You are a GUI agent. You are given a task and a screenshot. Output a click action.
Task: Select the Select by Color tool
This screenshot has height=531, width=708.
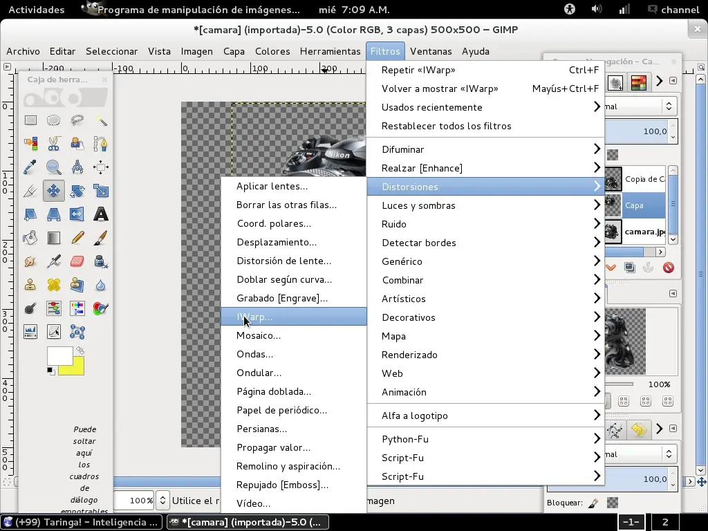[30, 144]
